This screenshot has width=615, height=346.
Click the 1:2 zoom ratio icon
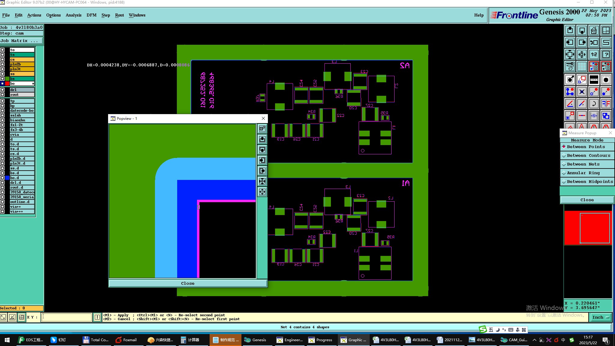coord(594,54)
